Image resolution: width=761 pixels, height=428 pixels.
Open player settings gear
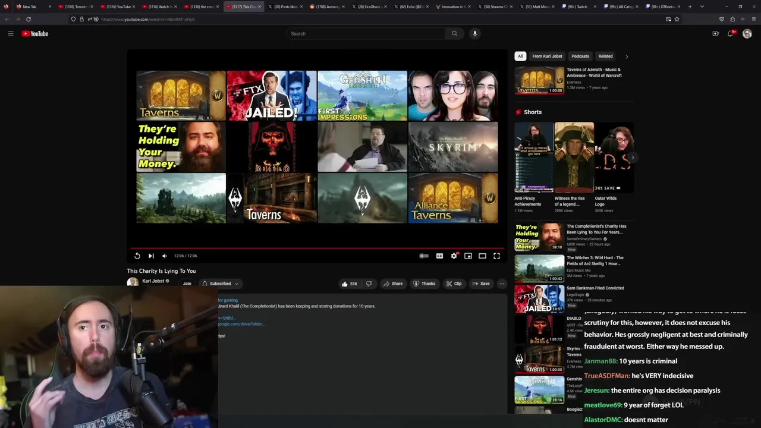tap(454, 256)
